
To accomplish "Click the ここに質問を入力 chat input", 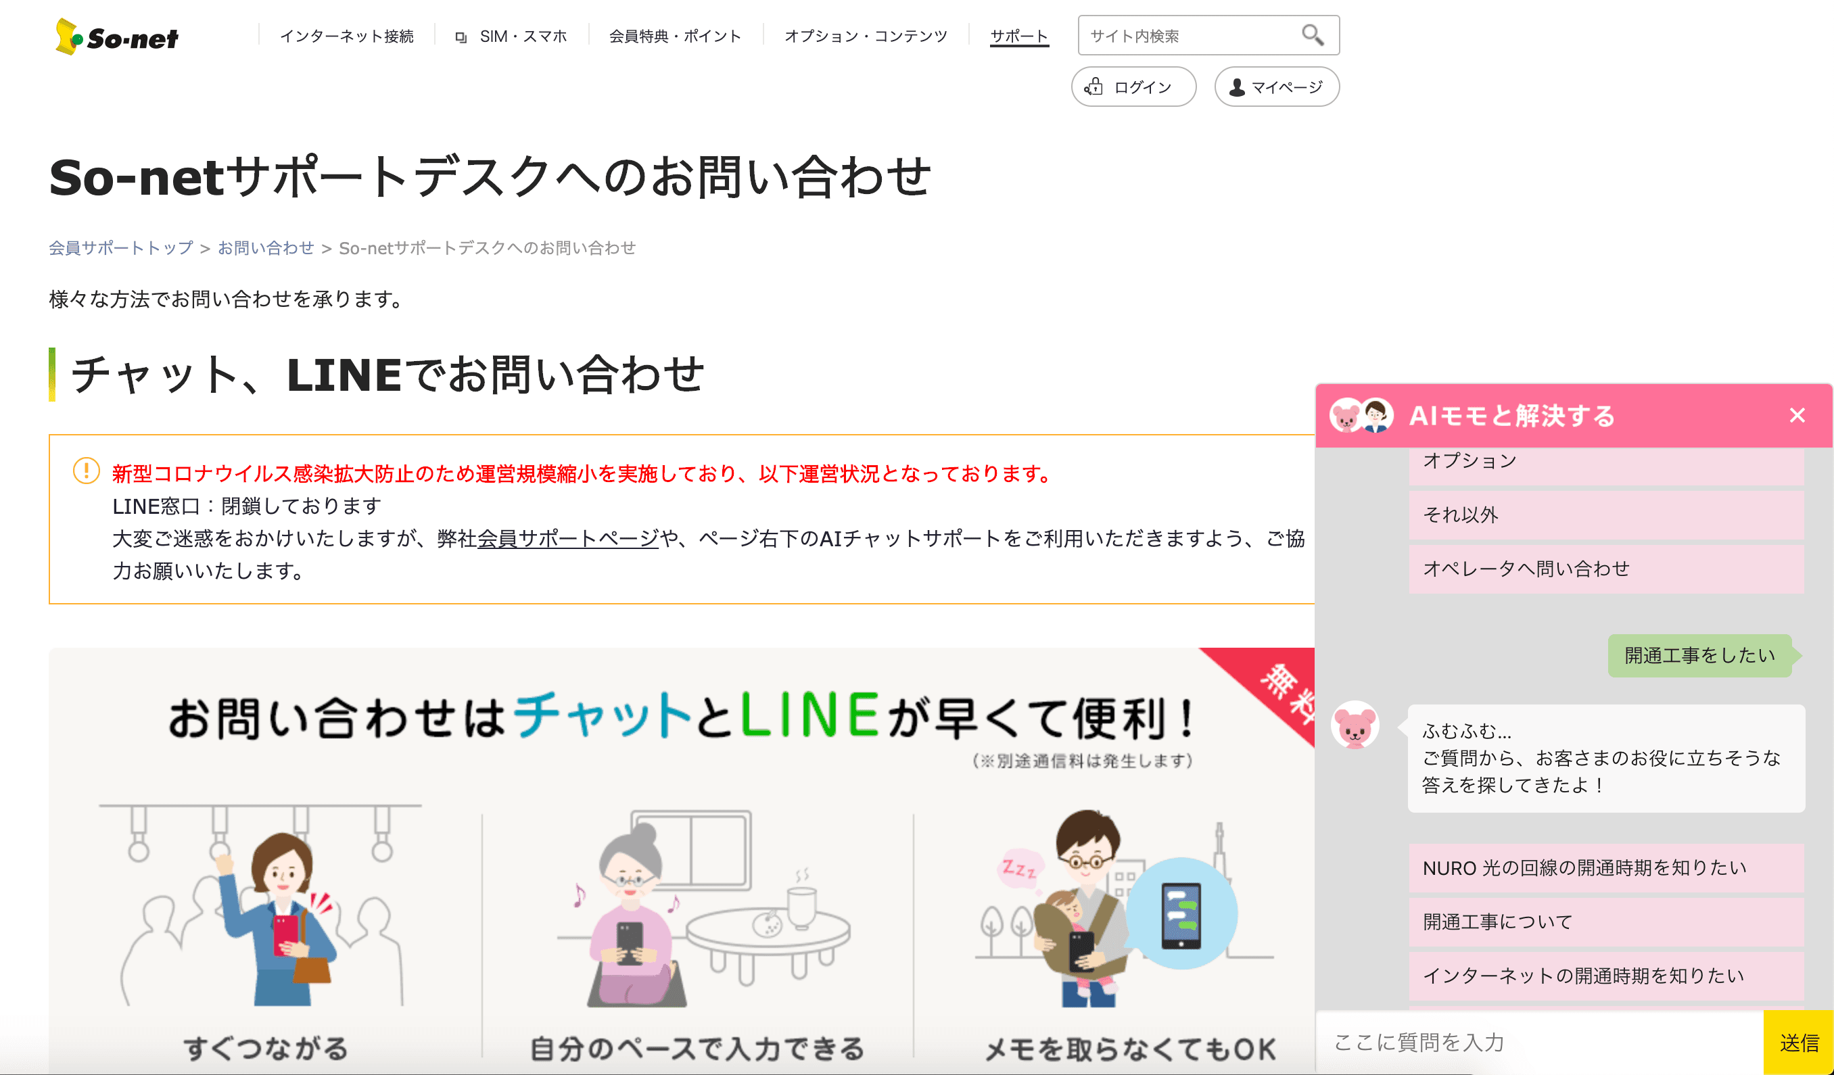I will pos(1539,1041).
